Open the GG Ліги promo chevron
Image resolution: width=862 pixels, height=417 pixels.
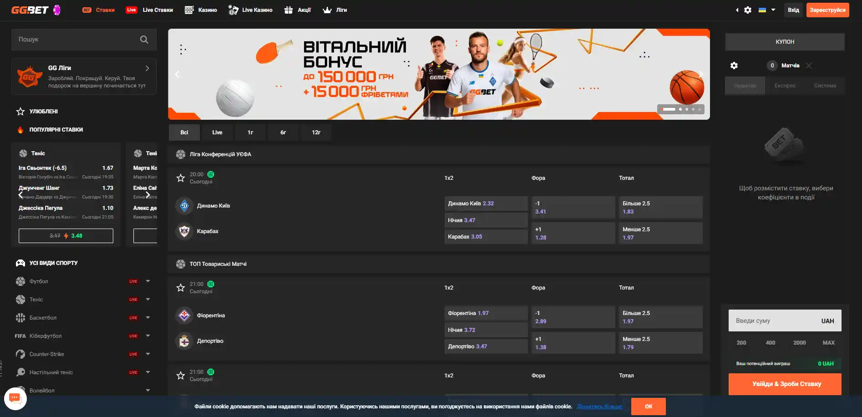(x=147, y=68)
